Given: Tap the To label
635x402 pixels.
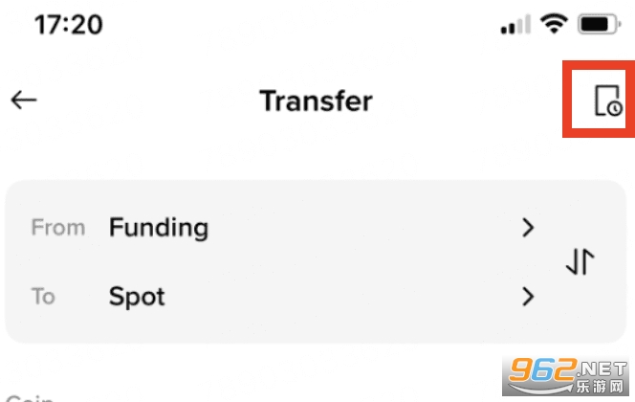Looking at the screenshot, I should click(43, 297).
